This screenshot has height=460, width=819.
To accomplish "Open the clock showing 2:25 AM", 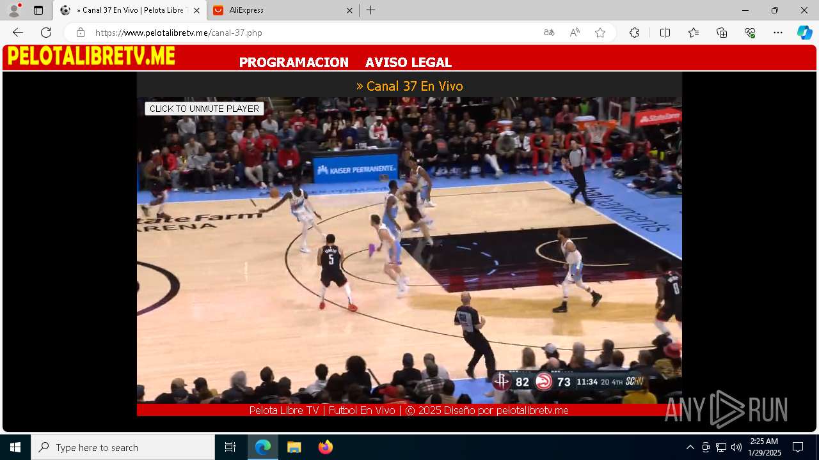I will (x=765, y=447).
